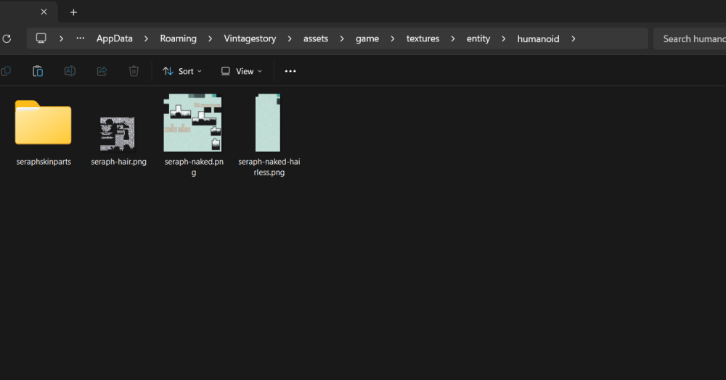This screenshot has width=726, height=380.
Task: Select the seraphskinparts folder name
Action: coord(44,162)
